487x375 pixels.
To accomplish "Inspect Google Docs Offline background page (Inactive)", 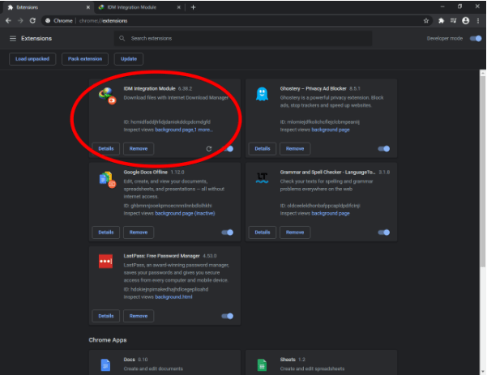I will pyautogui.click(x=185, y=213).
